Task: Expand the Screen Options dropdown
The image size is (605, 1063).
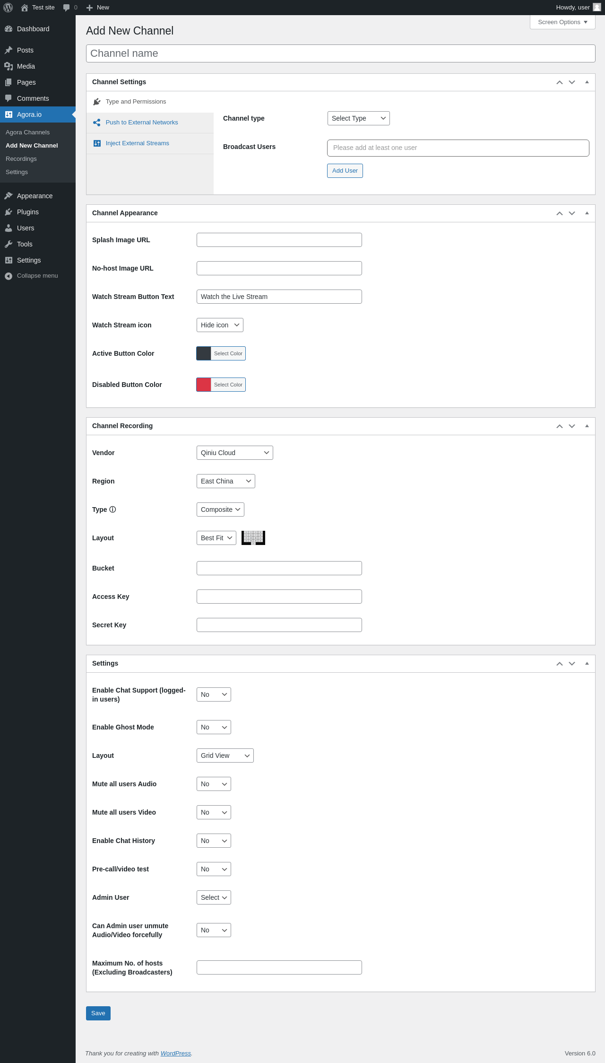Action: (562, 22)
